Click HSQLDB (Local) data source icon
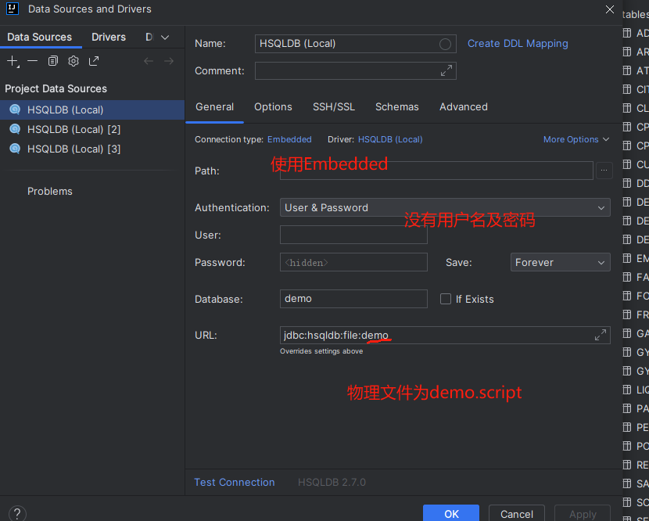This screenshot has width=649, height=521. point(15,110)
